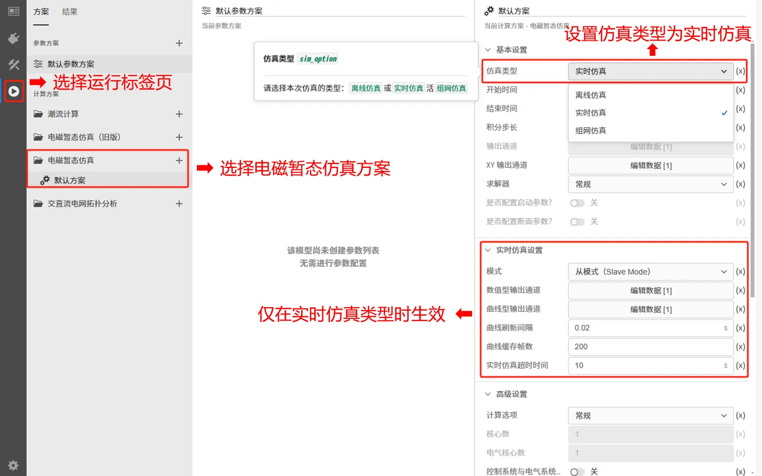
Task: Toggle the 控制系统与电气系统 switch
Action: [577, 472]
